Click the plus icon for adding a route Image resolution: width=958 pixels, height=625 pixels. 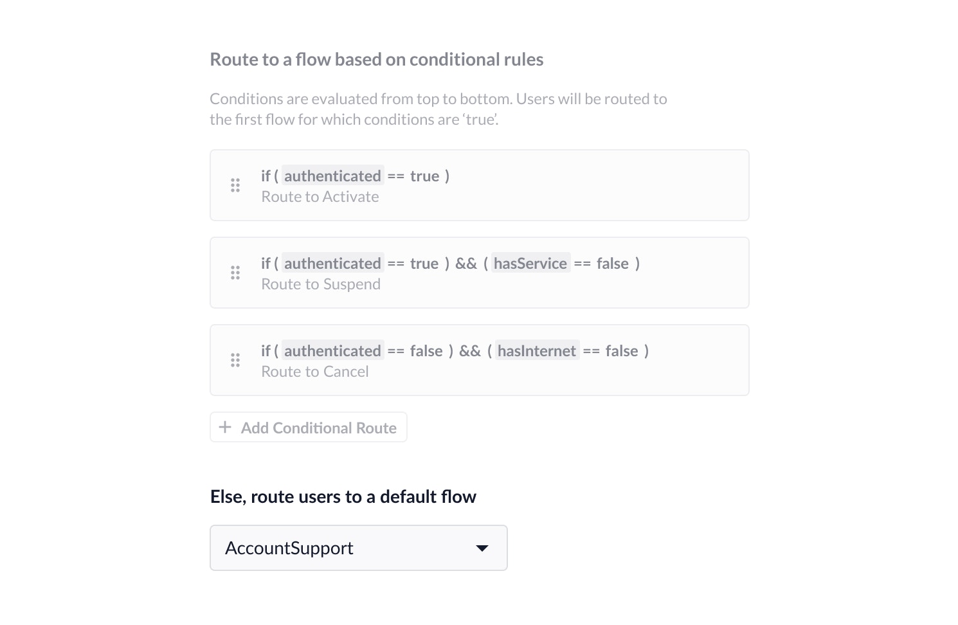point(225,427)
